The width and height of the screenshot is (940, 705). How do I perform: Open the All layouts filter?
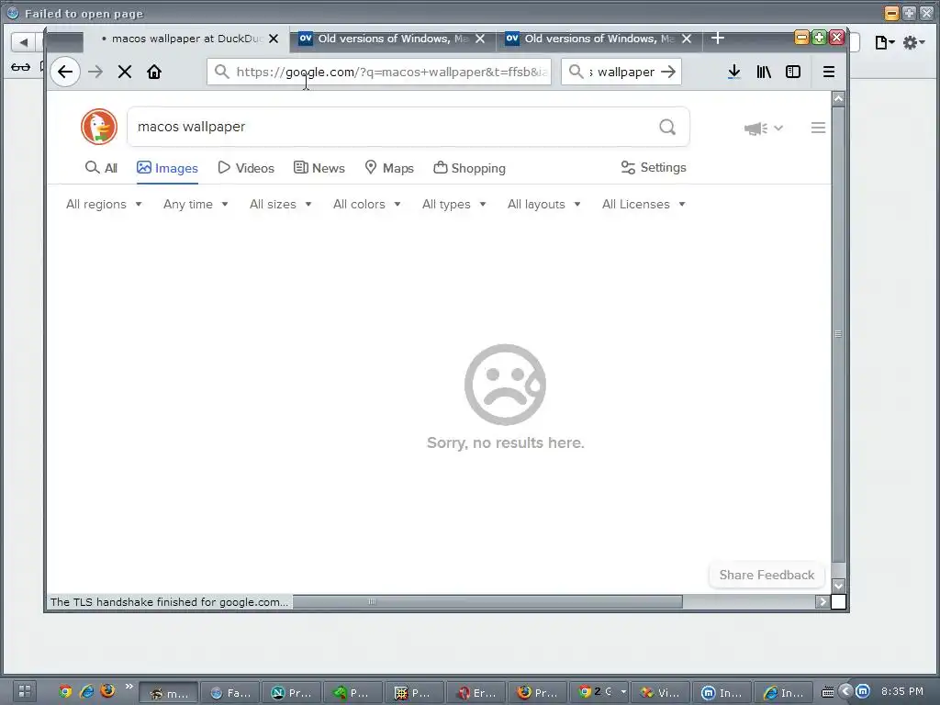point(543,205)
